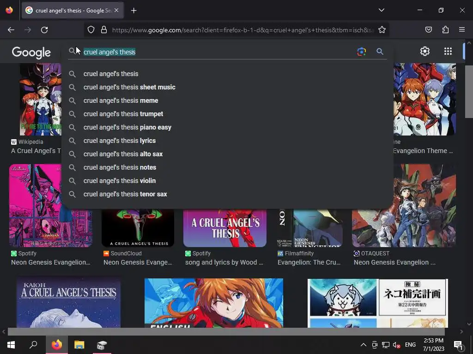Open the Windows Start menu
473x354 pixels.
[11, 345]
